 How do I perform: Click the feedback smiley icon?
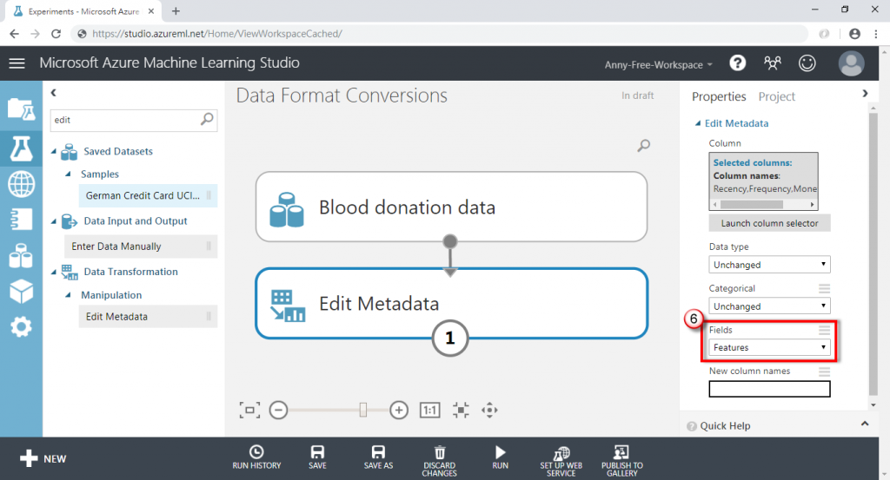(x=807, y=62)
